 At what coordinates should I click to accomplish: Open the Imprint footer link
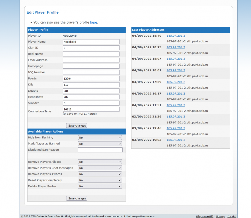coord(232,216)
